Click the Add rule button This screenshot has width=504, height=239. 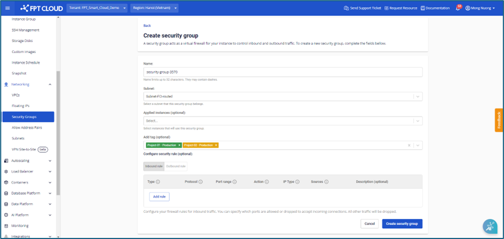[x=159, y=197]
